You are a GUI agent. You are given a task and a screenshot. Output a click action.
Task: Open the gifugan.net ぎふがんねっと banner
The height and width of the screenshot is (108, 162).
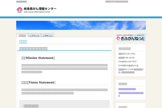tap(130, 37)
